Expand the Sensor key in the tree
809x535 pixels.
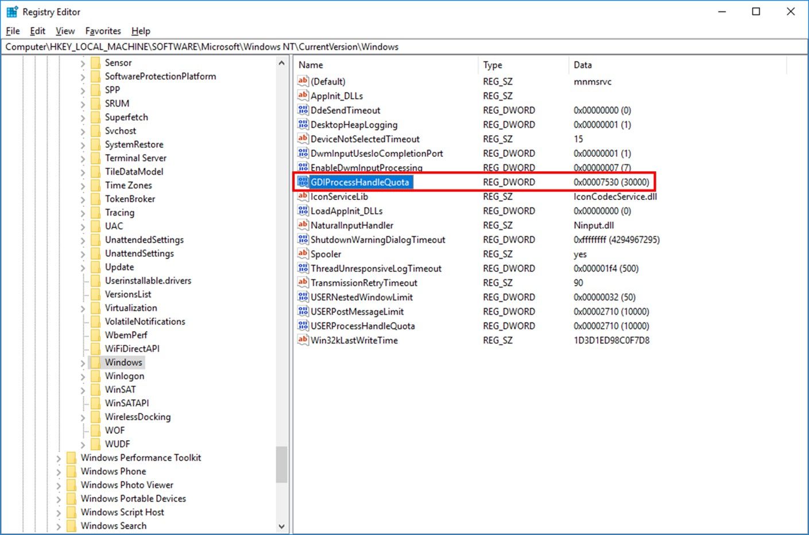[83, 63]
